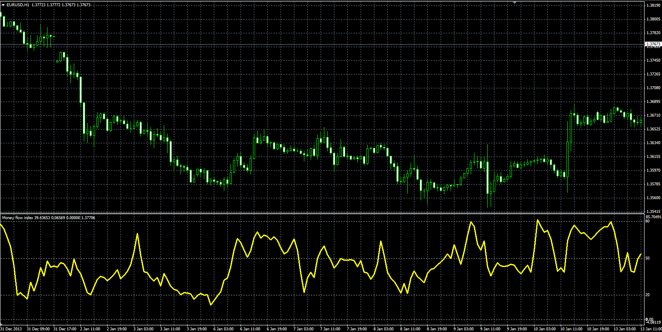The image size is (662, 332).
Task: Click the 1.35415 price scale value
Action: click(x=653, y=211)
